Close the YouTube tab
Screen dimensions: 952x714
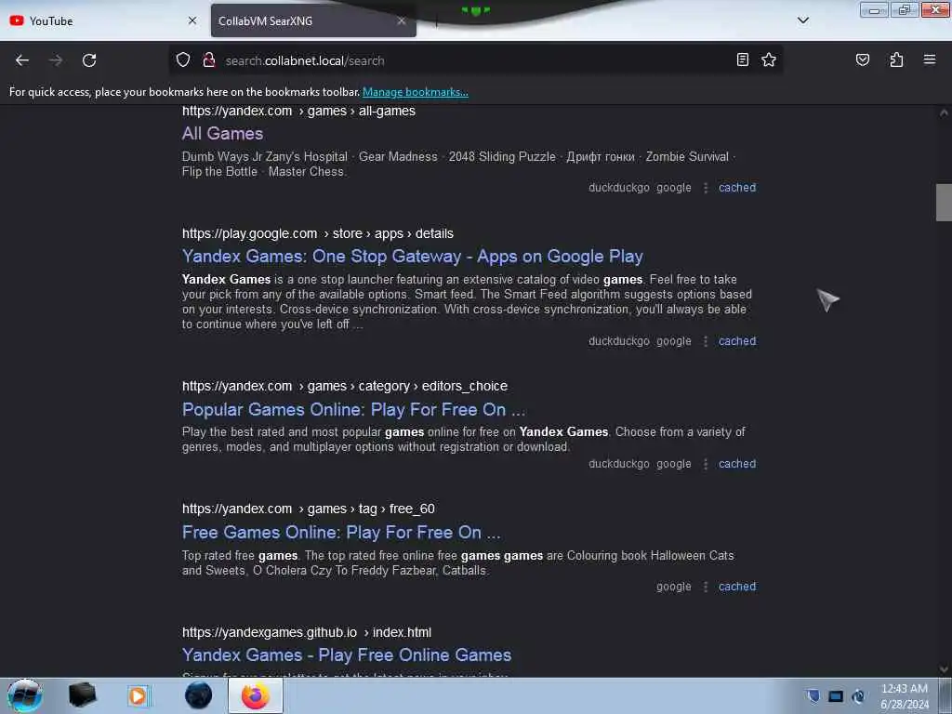click(x=192, y=20)
